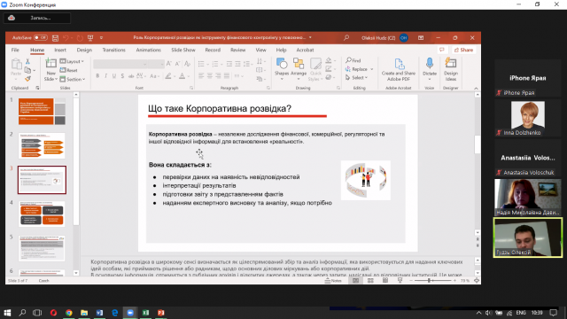Screen dimensions: 567x319
Task: Switch to Slide Sorter view icon
Action: (x=370, y=281)
